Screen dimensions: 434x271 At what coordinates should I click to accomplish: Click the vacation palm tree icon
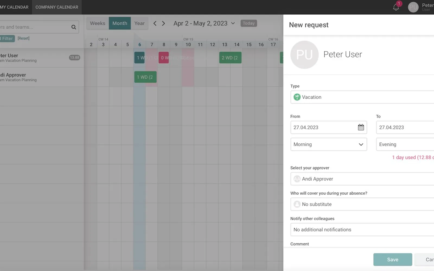pyautogui.click(x=297, y=97)
